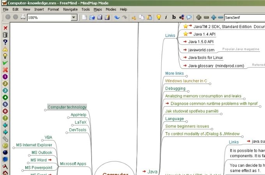Screen dimensions: 265x175
Task: Expand the LaTeX node fold circle
Action: 72,125
